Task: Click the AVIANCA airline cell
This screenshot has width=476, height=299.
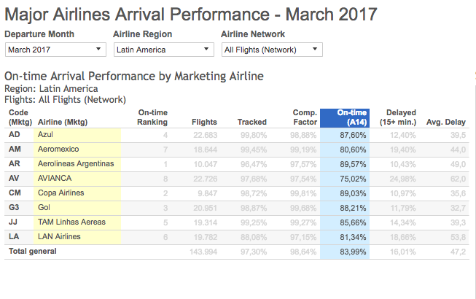Action: [77, 179]
